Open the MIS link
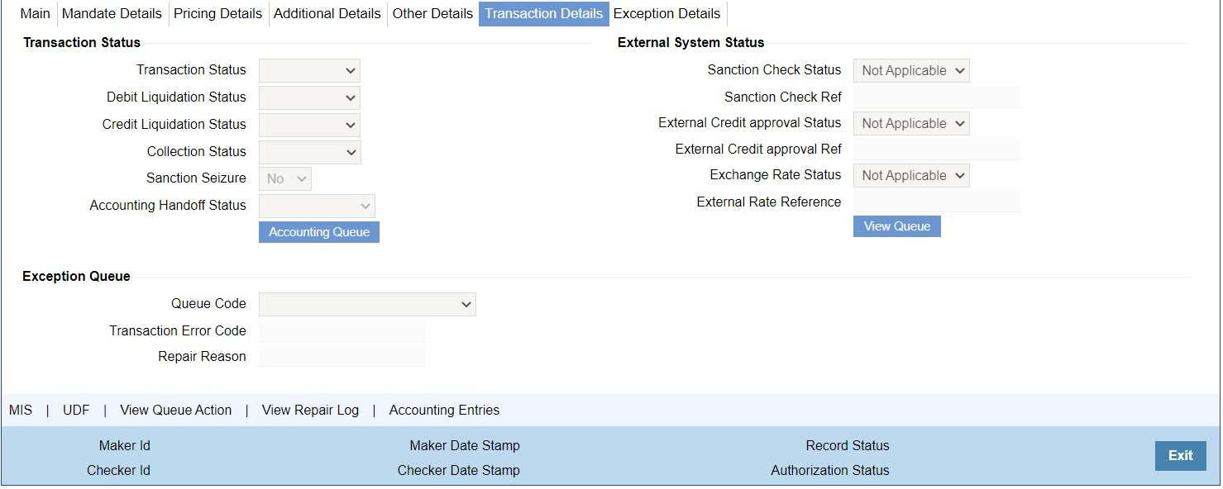 coord(21,410)
